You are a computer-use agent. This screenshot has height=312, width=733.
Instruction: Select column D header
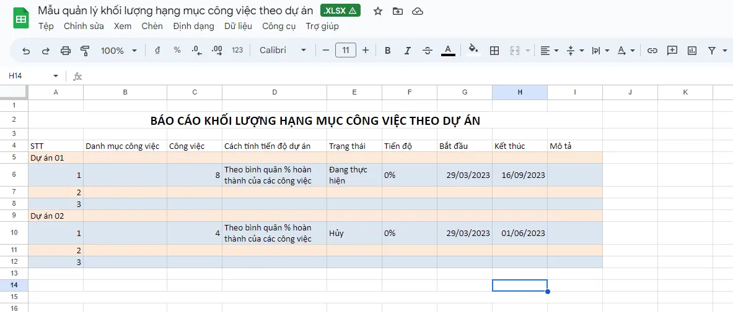point(274,92)
